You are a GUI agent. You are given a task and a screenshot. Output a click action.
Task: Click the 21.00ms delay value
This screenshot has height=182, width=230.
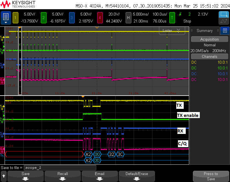pyautogui.click(x=141, y=21)
